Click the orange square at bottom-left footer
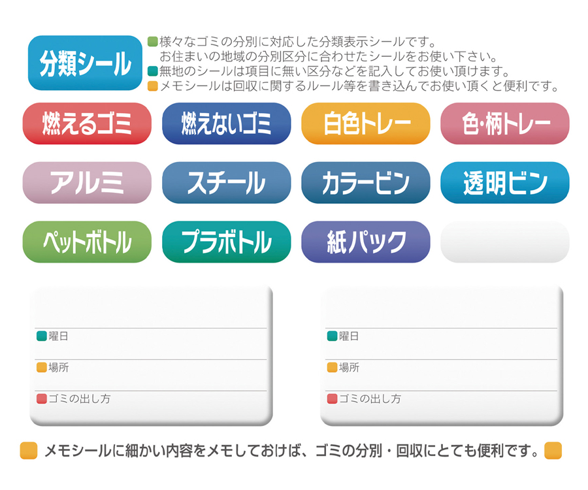588x490 pixels. click(29, 451)
